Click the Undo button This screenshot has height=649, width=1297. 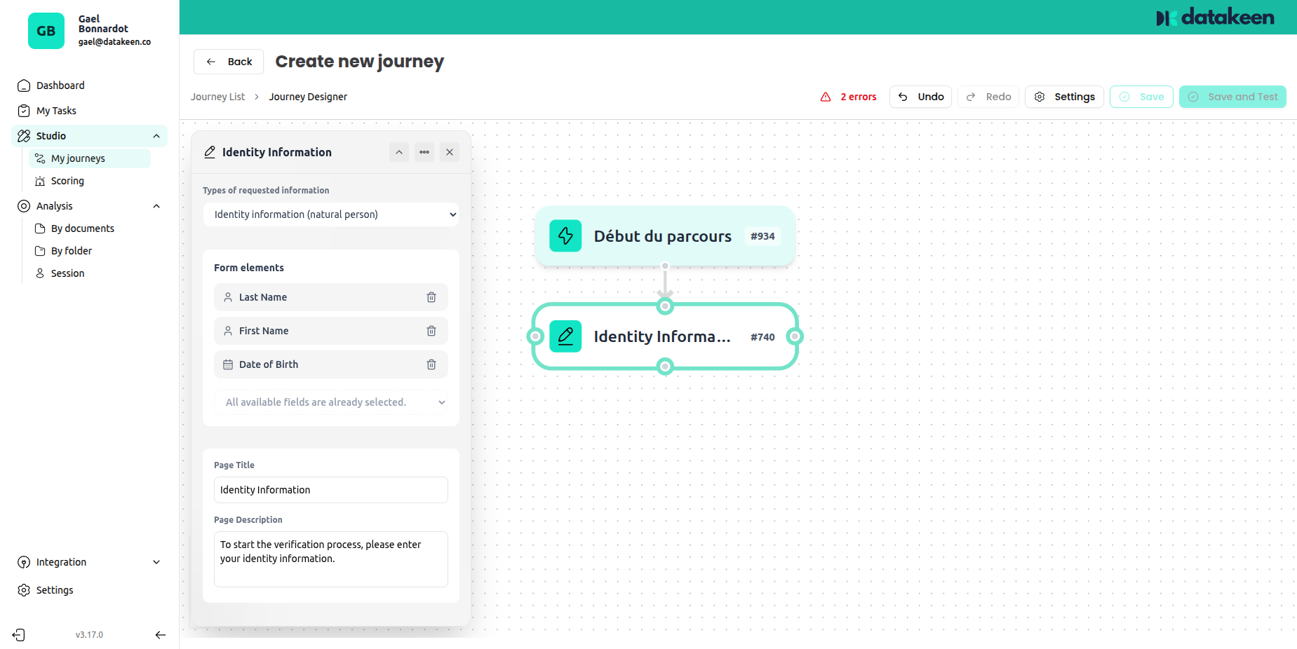click(x=920, y=97)
